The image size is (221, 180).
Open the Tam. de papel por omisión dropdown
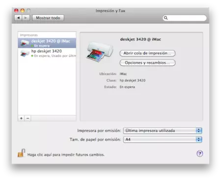163,140
